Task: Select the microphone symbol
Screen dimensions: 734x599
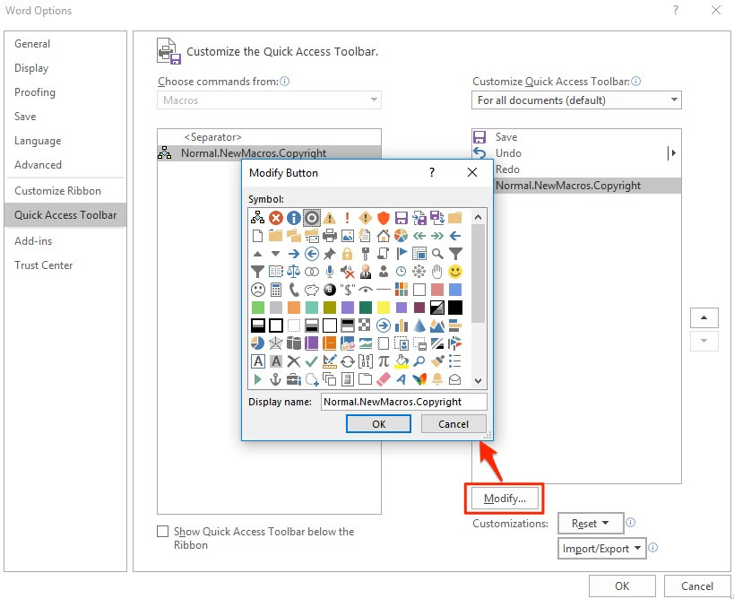Action: point(330,271)
